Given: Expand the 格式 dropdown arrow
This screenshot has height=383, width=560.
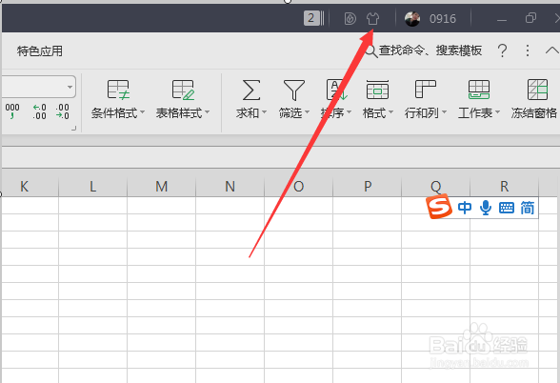Looking at the screenshot, I should [x=390, y=112].
